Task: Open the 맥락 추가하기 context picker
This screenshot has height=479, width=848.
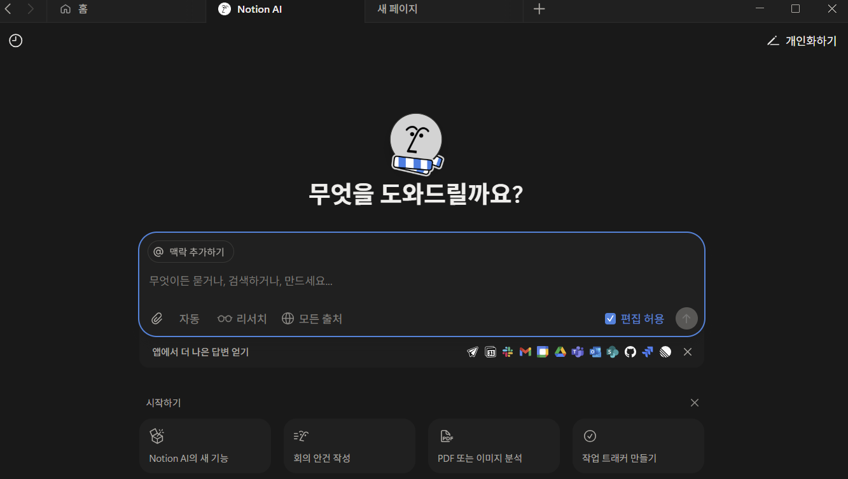Action: click(x=190, y=251)
